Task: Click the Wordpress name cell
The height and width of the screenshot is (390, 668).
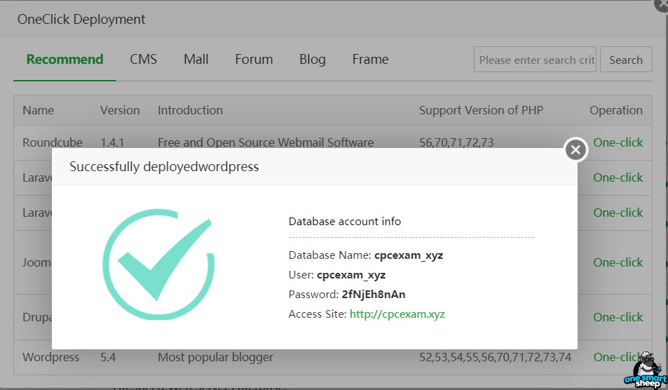Action: (x=50, y=357)
